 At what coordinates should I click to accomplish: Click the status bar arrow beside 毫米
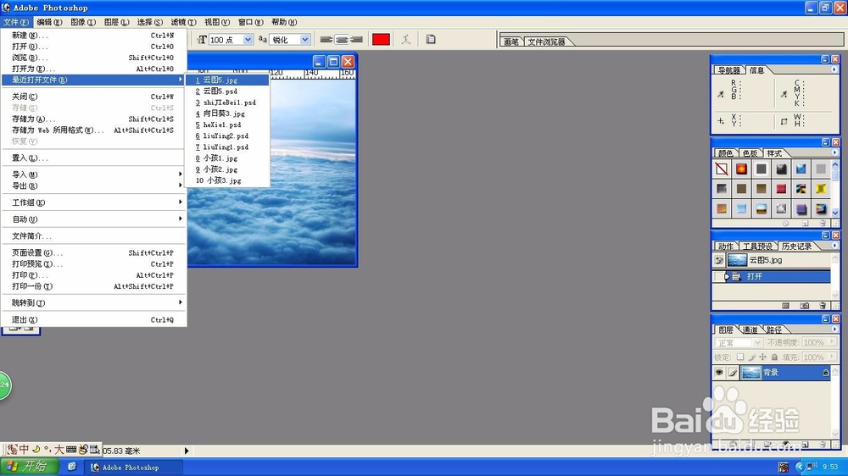point(186,451)
